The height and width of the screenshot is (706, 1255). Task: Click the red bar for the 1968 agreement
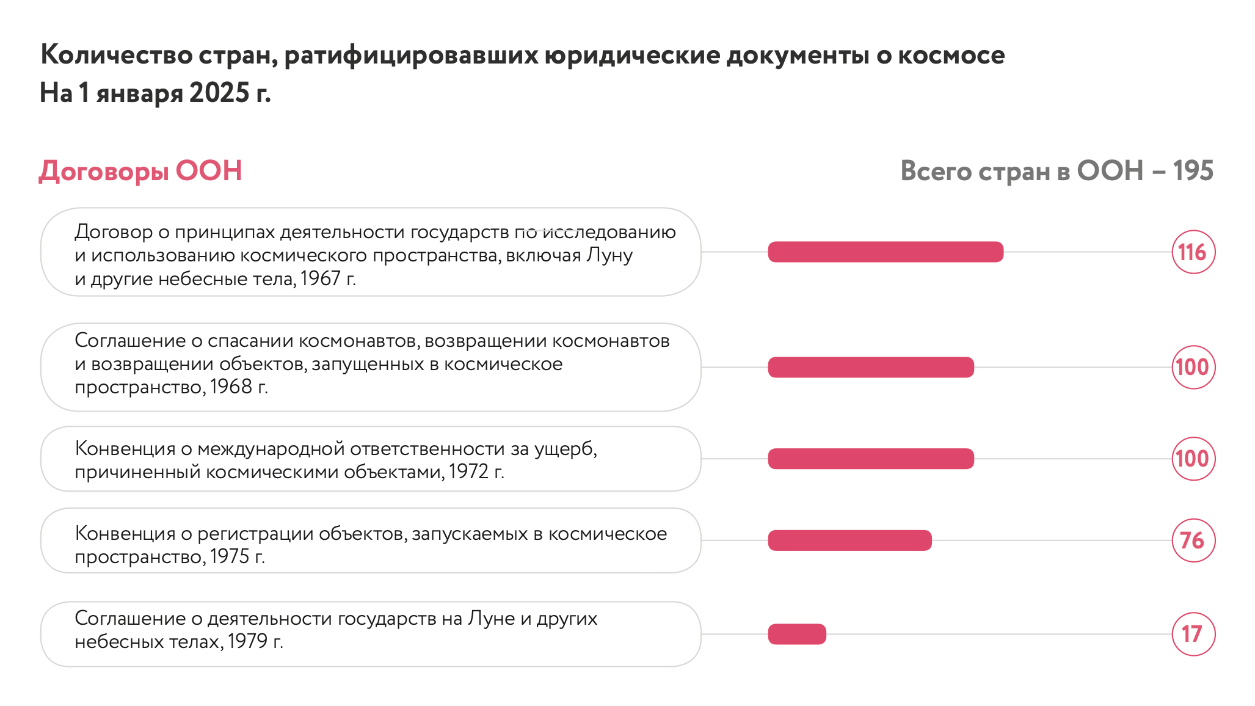click(x=870, y=367)
